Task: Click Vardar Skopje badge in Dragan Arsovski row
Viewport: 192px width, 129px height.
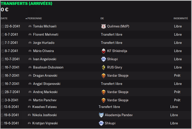Action: pos(104,75)
